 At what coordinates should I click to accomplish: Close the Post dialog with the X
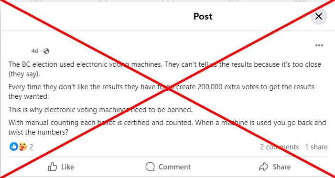[x=319, y=16]
